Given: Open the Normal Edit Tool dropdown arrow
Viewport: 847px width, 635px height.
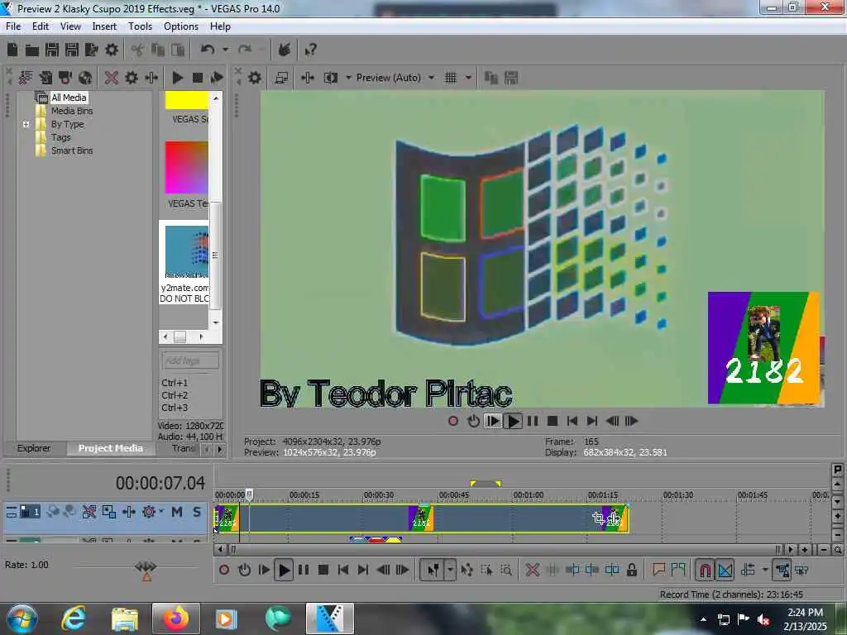Looking at the screenshot, I should click(450, 570).
